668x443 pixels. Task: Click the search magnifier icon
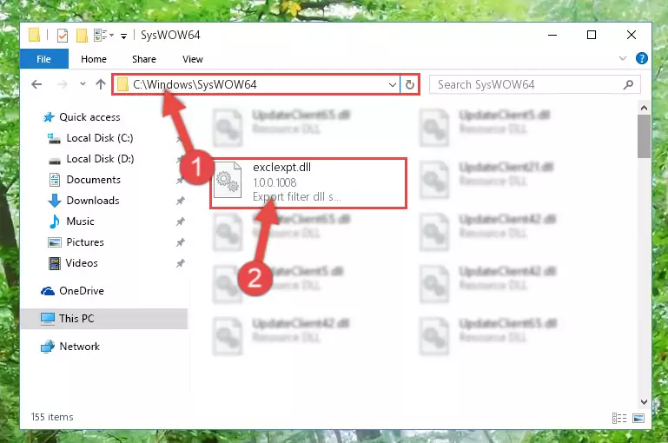click(x=628, y=84)
